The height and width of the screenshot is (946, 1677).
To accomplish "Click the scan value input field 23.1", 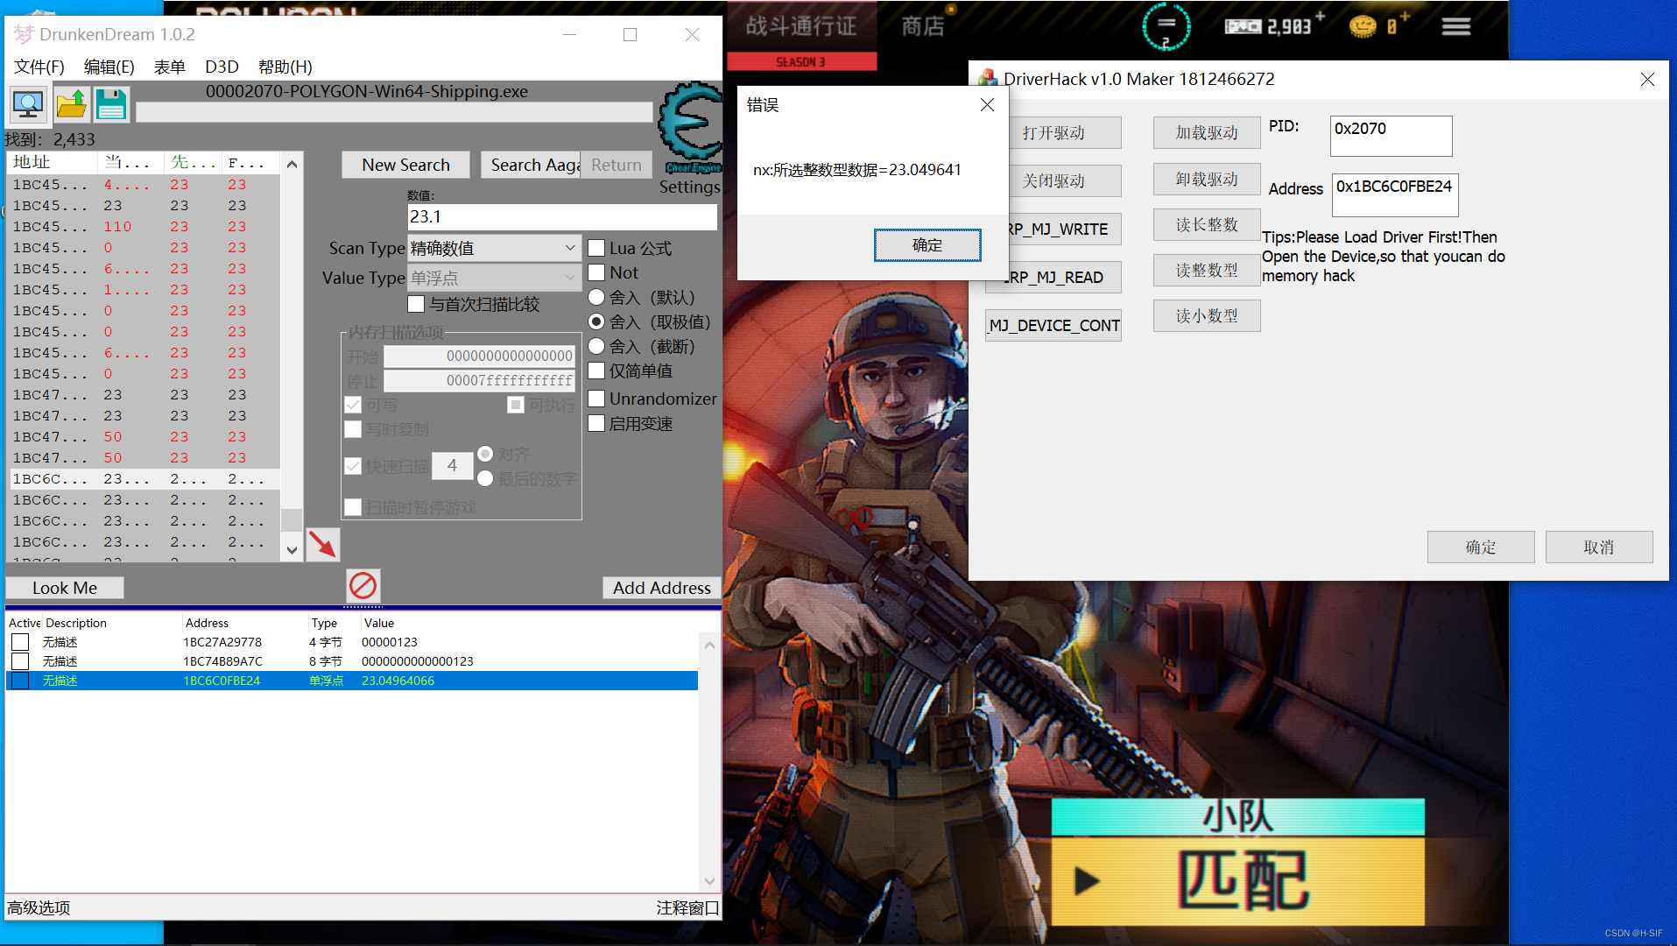I will 562,216.
